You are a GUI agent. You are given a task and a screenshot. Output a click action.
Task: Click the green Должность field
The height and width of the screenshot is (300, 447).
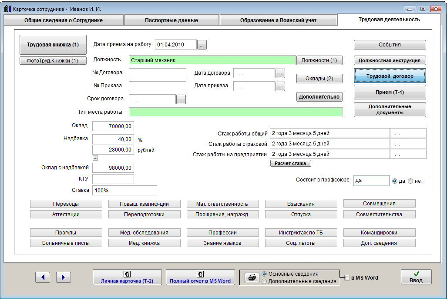[x=212, y=60]
